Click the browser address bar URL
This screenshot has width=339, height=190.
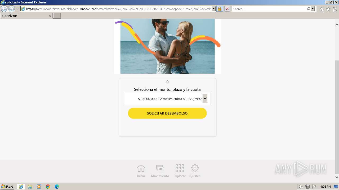118,9
